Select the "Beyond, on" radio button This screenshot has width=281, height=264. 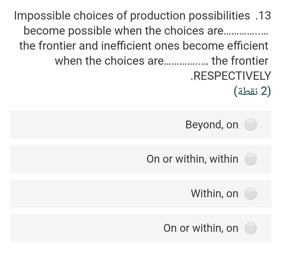(251, 125)
